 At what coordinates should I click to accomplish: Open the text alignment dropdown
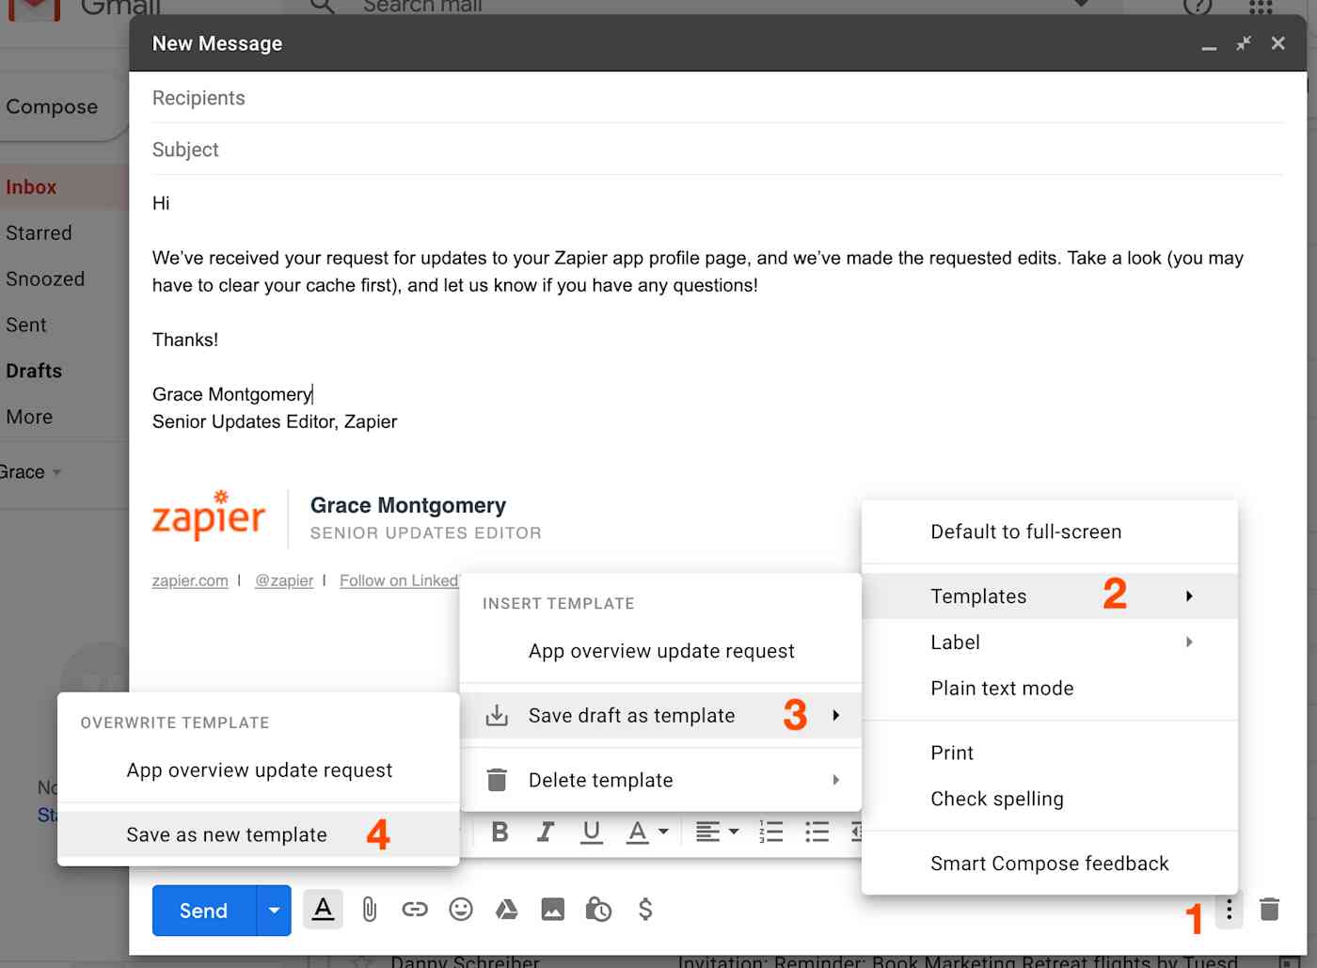(x=717, y=832)
